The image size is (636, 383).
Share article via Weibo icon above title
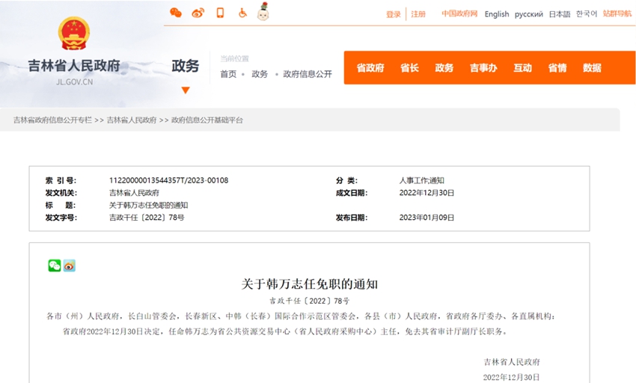pos(70,266)
